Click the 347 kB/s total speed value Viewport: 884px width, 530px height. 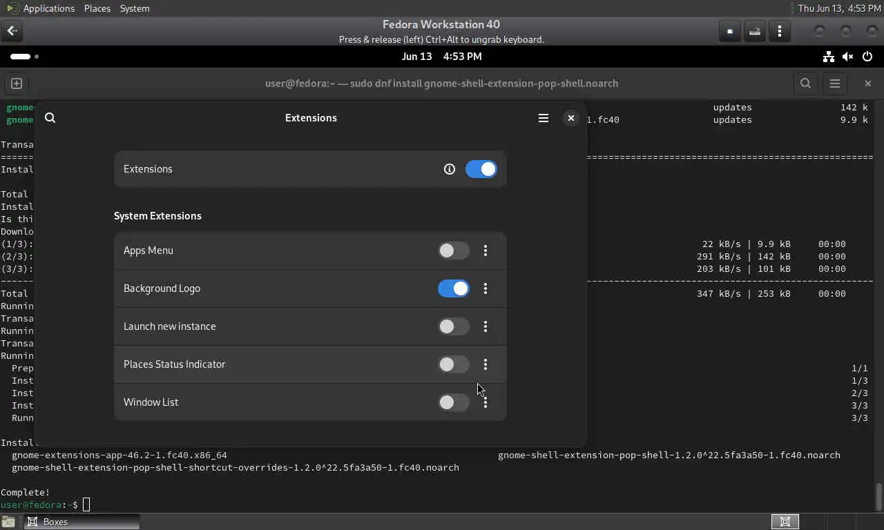click(718, 293)
